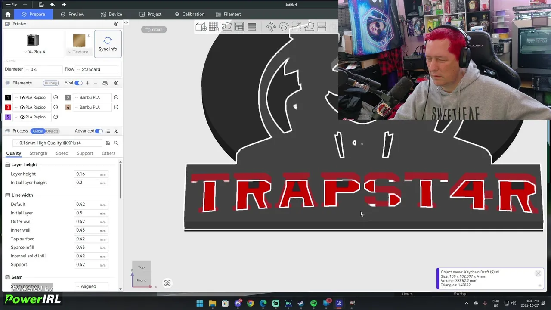Click the purple filament 5 color swatch
This screenshot has width=551, height=310.
[8, 117]
